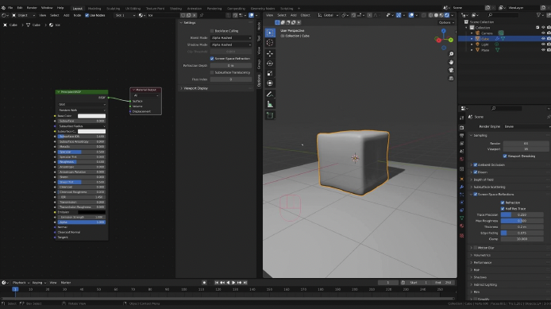Viewport: 551px width, 309px height.
Task: Open the Window menu
Action: [x=47, y=8]
